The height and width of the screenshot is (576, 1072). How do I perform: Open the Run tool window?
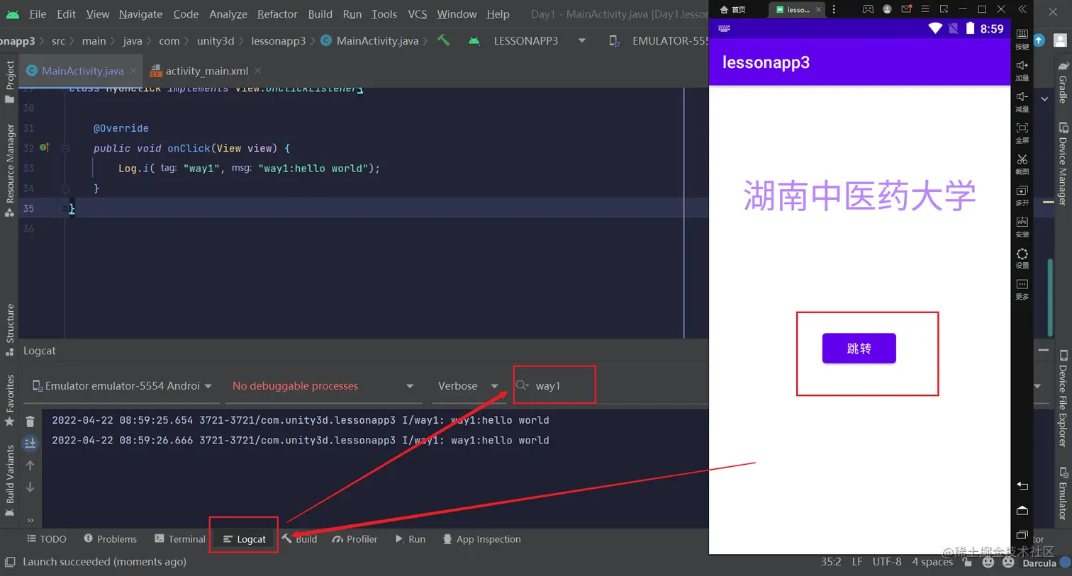pos(410,538)
